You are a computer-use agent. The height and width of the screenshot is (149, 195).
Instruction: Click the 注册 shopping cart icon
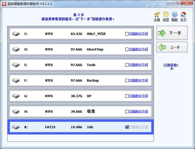click(157, 15)
